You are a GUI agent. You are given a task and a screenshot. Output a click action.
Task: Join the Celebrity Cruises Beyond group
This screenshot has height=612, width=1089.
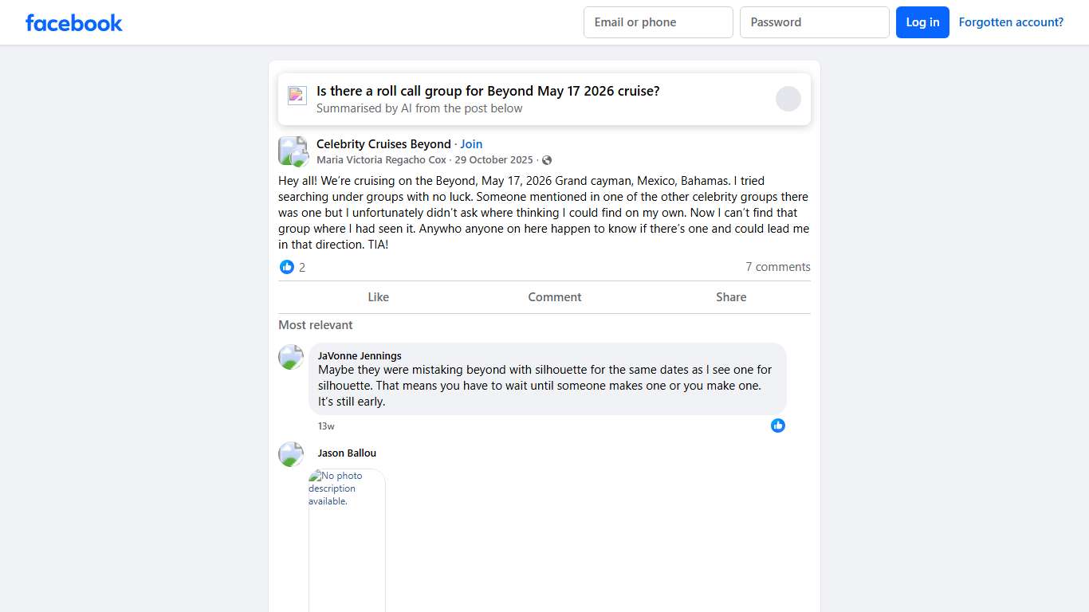[471, 144]
